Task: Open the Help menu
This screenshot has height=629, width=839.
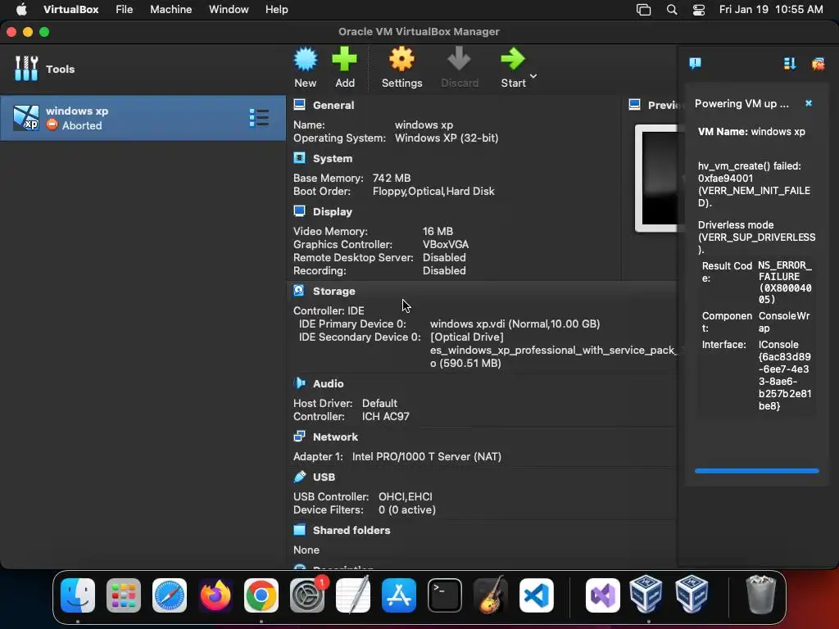Action: point(277,9)
